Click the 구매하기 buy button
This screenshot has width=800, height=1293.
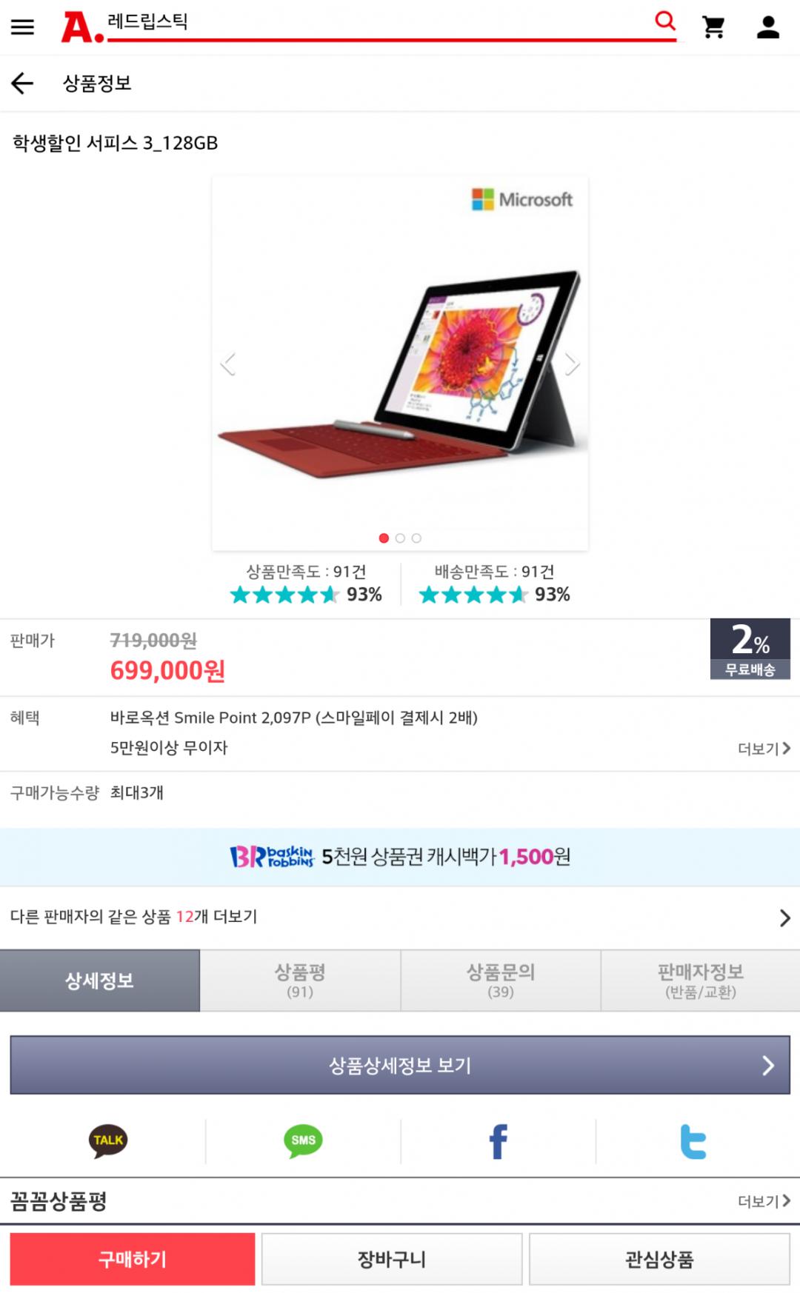133,1259
